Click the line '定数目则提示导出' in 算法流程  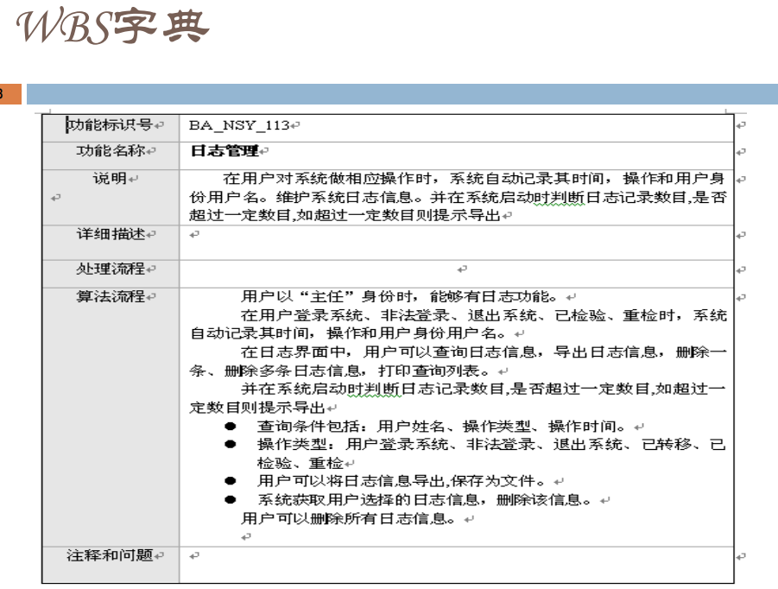tap(257, 408)
